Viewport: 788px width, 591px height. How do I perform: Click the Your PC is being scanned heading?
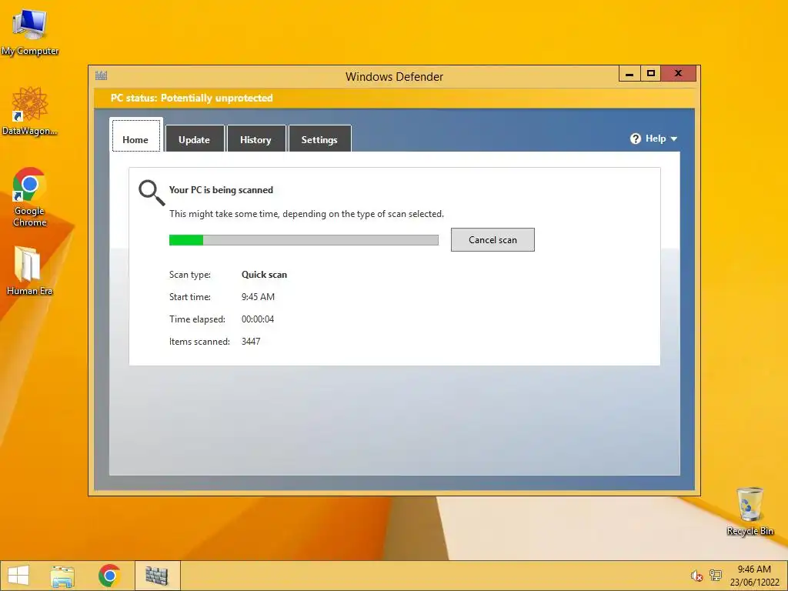221,190
